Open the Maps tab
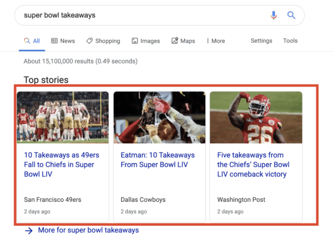 pos(183,41)
